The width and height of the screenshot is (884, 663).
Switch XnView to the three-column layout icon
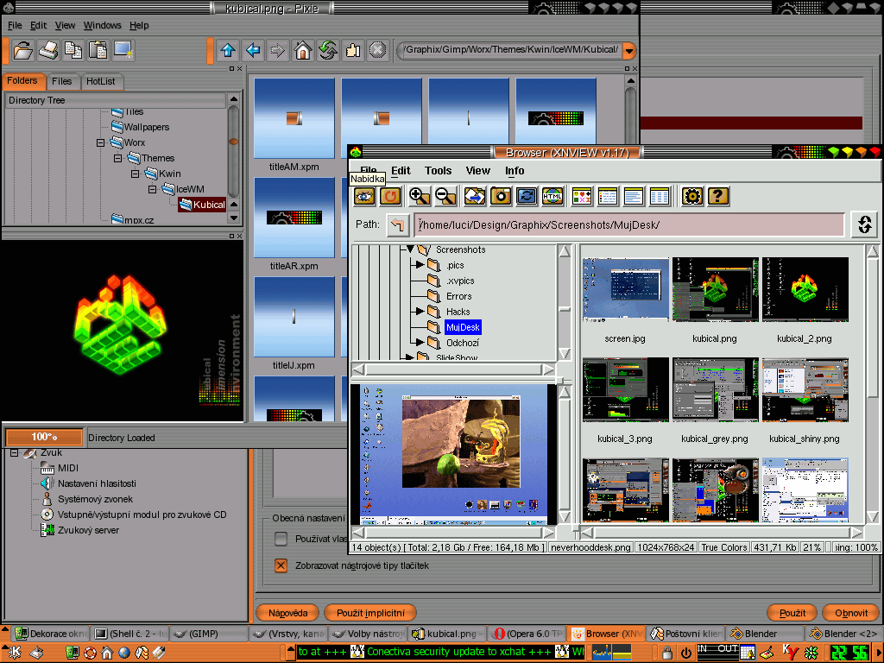(659, 196)
